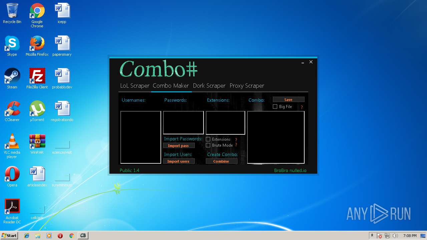Open the papersmary Word document
427x240 pixels.
tap(62, 46)
